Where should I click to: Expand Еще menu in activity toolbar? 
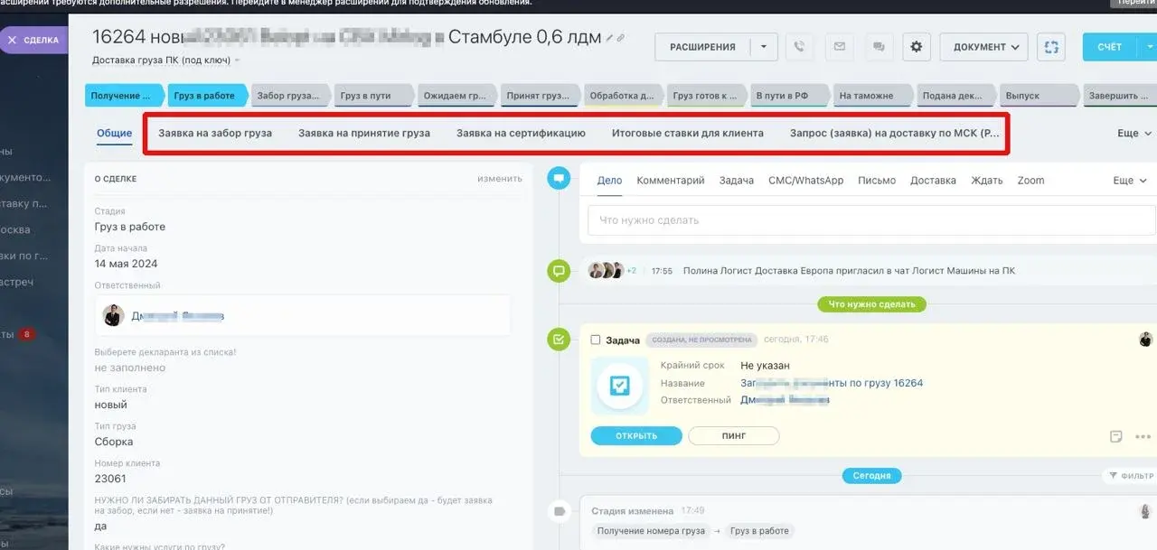[x=1130, y=181]
